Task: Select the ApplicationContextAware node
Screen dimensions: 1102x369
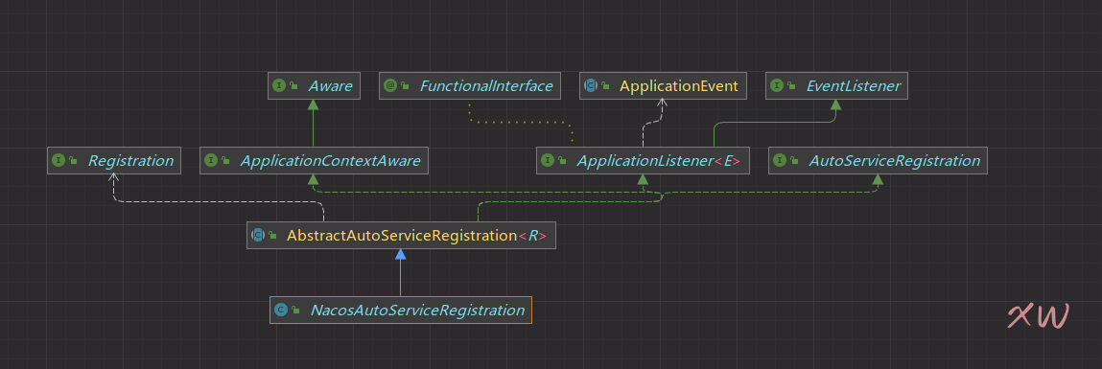Action: 314,160
